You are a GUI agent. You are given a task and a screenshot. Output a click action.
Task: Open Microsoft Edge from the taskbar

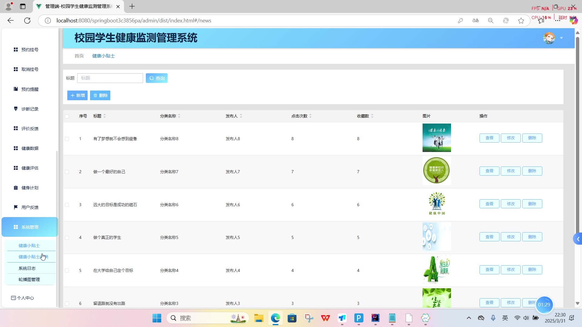275,318
